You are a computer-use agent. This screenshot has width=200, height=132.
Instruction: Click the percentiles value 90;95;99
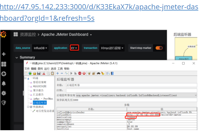click(x=162, y=126)
